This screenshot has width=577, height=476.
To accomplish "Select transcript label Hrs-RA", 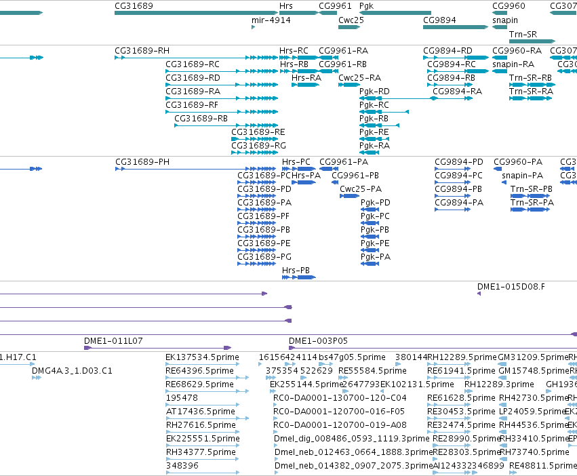I will (306, 78).
